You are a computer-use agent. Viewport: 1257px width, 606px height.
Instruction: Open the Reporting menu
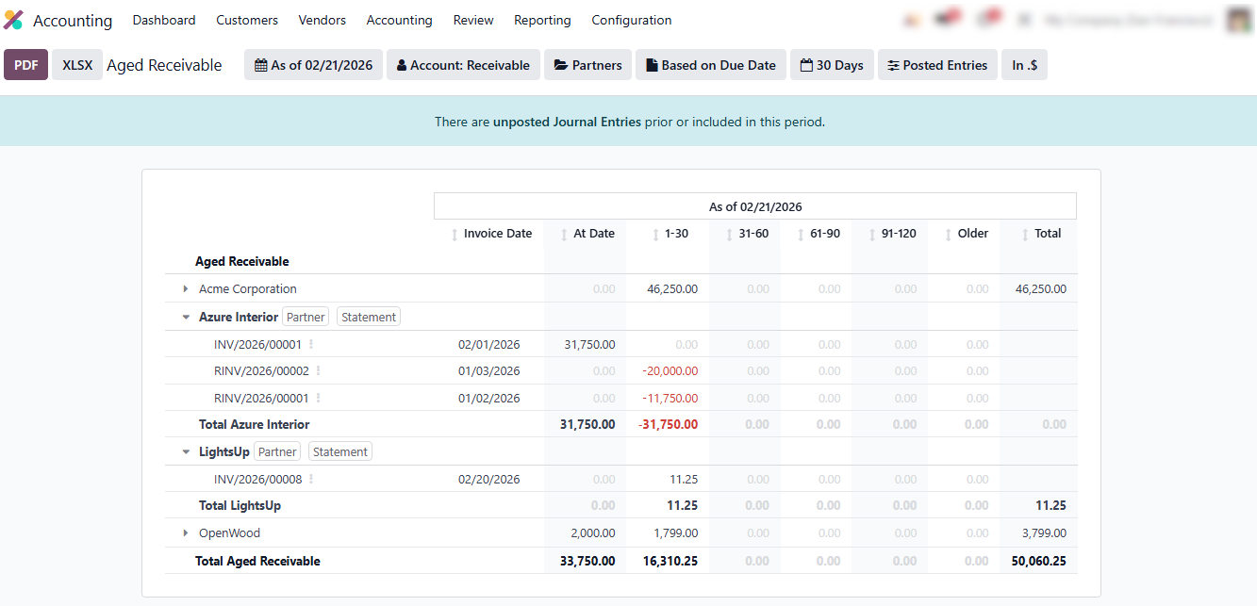pos(542,20)
